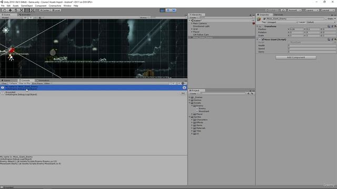Open the File menu
Viewport: 337px width, 189px height.
[x=3, y=6]
